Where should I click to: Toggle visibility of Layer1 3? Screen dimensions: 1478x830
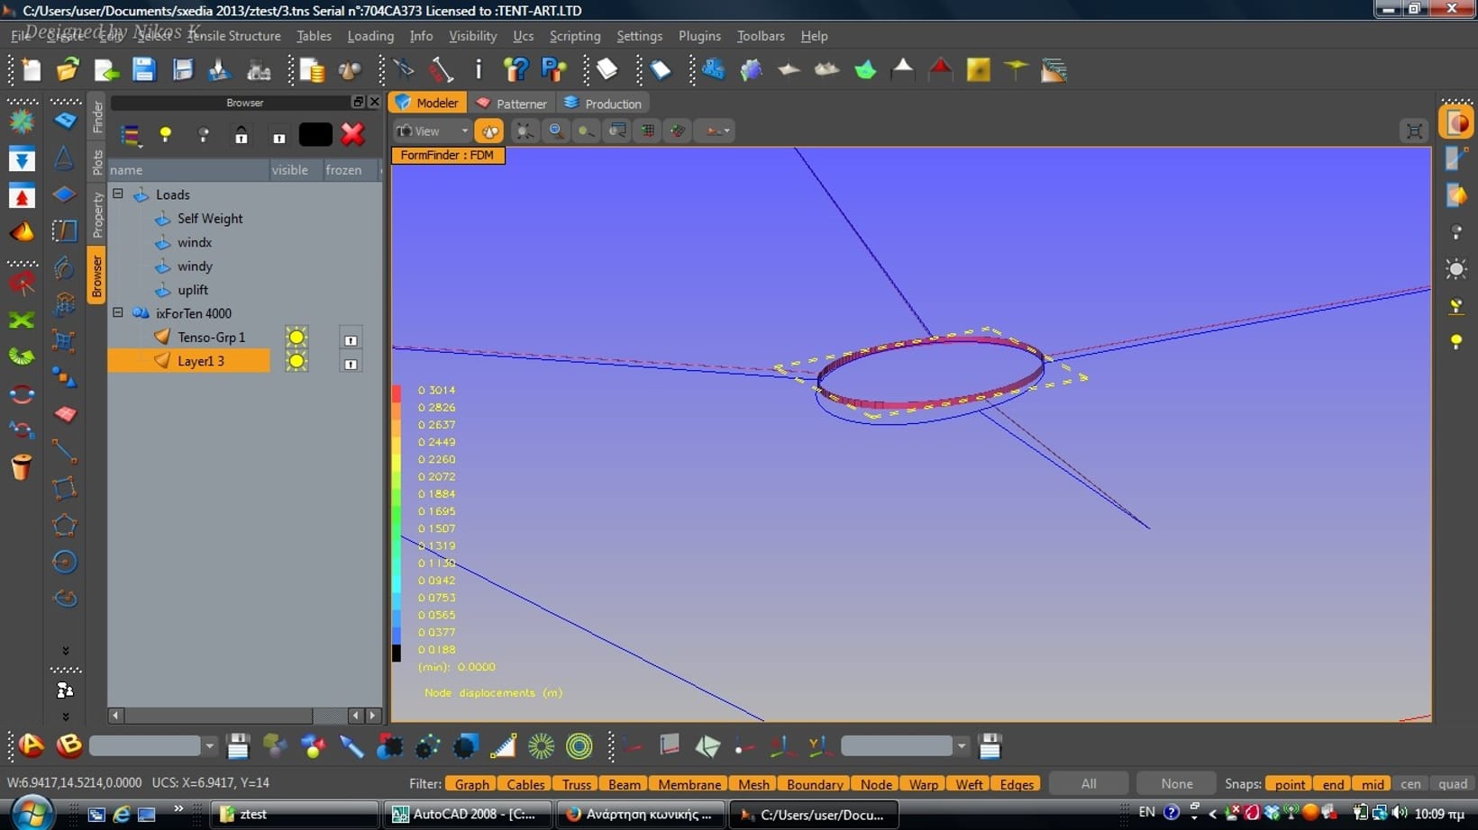pos(297,361)
